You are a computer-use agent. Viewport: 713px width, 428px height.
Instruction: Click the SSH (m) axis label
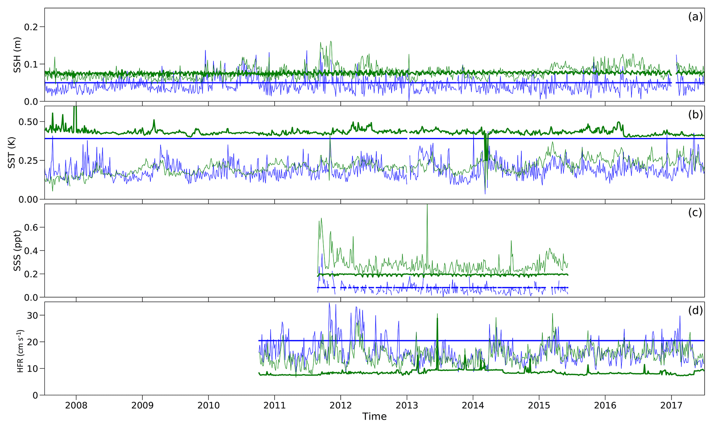pyautogui.click(x=17, y=55)
